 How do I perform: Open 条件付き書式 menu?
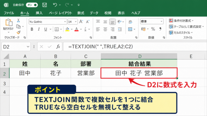(181, 21)
